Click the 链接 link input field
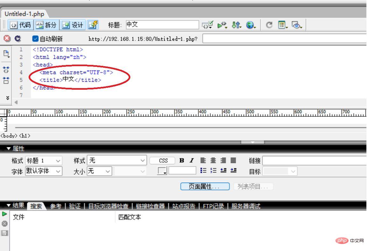Screen dimensions: 367x251 pos(314,161)
